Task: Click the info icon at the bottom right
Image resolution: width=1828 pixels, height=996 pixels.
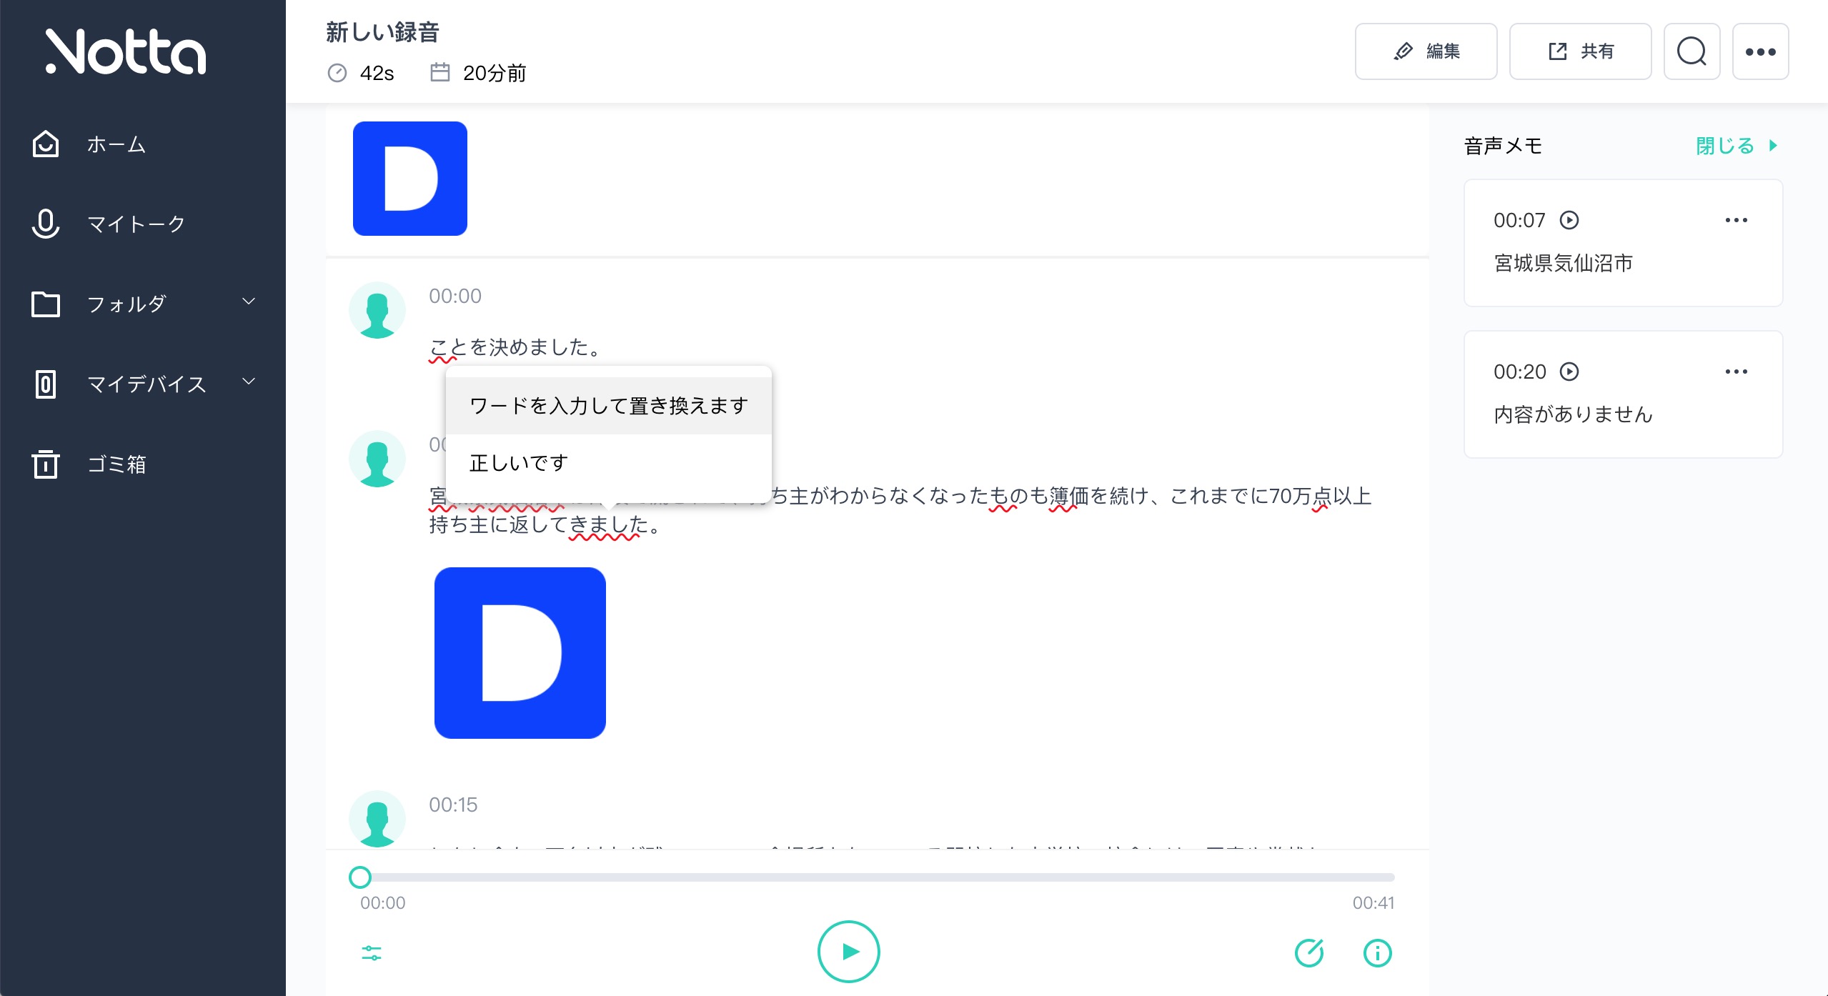Action: 1376,952
